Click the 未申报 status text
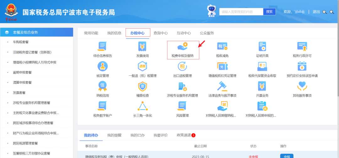The height and width of the screenshot is (158, 339). (253, 156)
